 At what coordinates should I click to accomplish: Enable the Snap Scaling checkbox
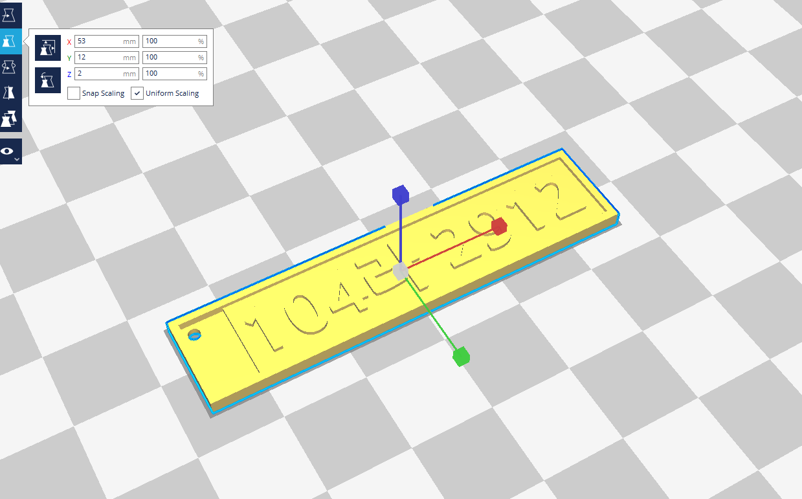74,93
